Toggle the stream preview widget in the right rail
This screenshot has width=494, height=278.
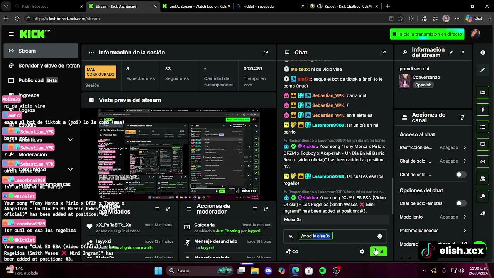point(483,92)
